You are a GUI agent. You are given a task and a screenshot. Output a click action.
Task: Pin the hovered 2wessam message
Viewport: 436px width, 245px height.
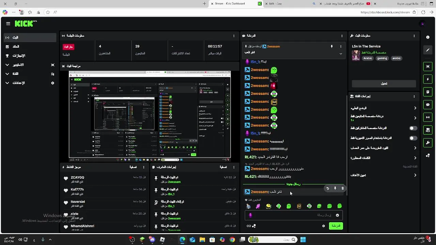click(335, 189)
